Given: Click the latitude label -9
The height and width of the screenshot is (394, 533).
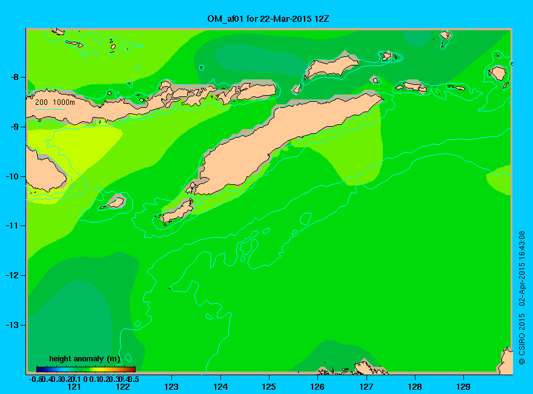Looking at the screenshot, I should tap(15, 127).
